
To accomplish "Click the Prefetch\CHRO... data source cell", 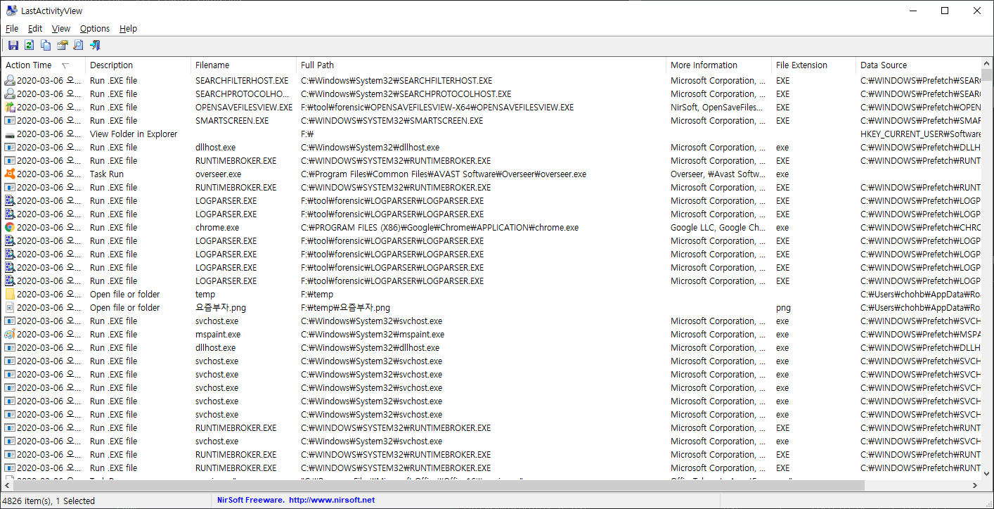I will pos(919,228).
